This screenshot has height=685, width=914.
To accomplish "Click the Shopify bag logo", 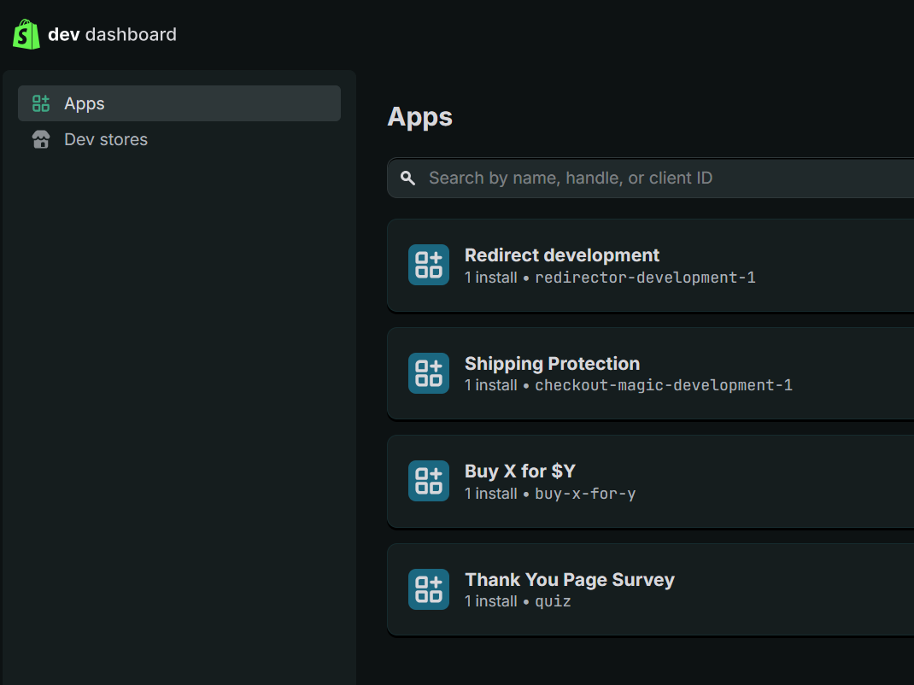I will click(26, 34).
